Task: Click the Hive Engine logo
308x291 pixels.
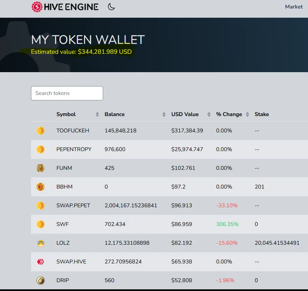Action: [x=65, y=7]
